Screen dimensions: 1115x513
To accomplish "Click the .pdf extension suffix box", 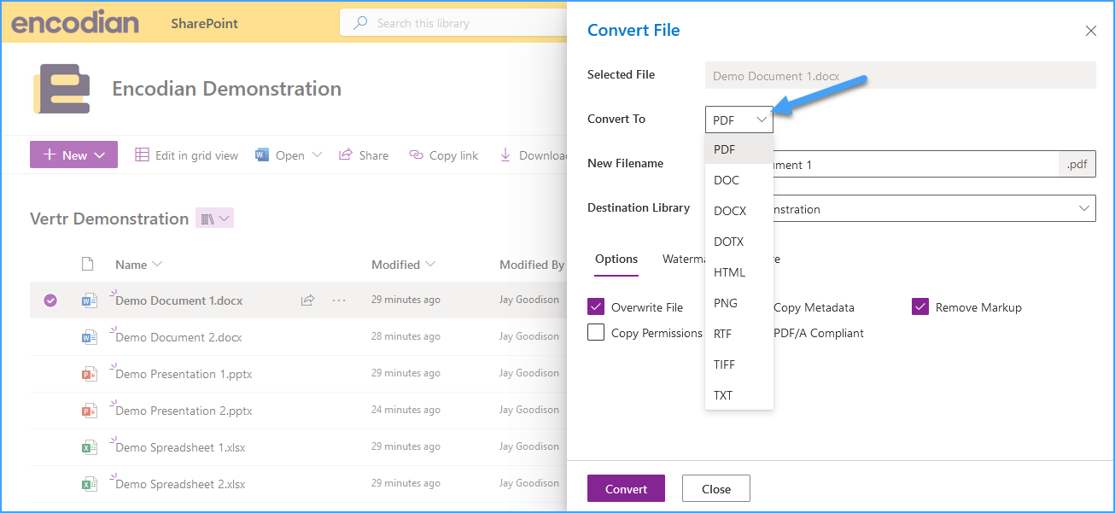I will click(1077, 164).
